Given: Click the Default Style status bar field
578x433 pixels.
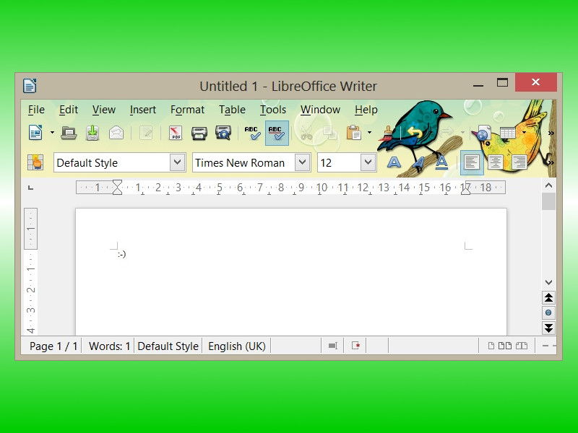Looking at the screenshot, I should point(168,346).
